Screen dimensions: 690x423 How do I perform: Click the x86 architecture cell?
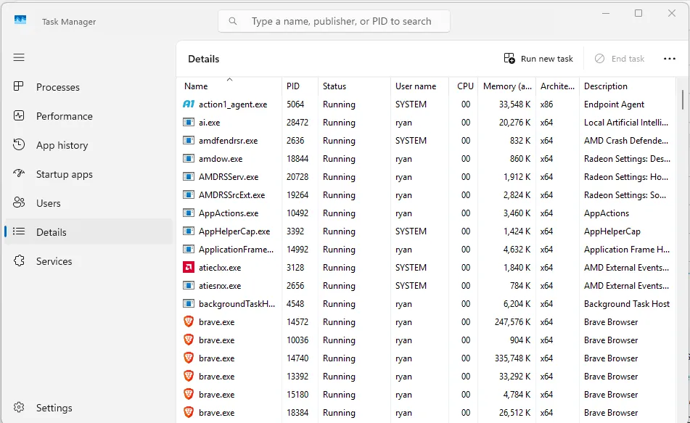[x=546, y=104]
